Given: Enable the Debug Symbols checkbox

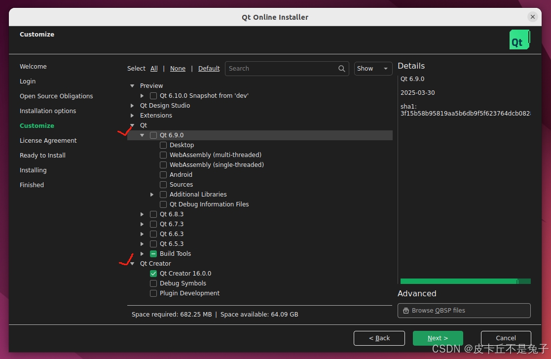Looking at the screenshot, I should point(153,283).
